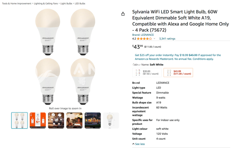Open the star rating dropdown arrow

[x=155, y=39]
